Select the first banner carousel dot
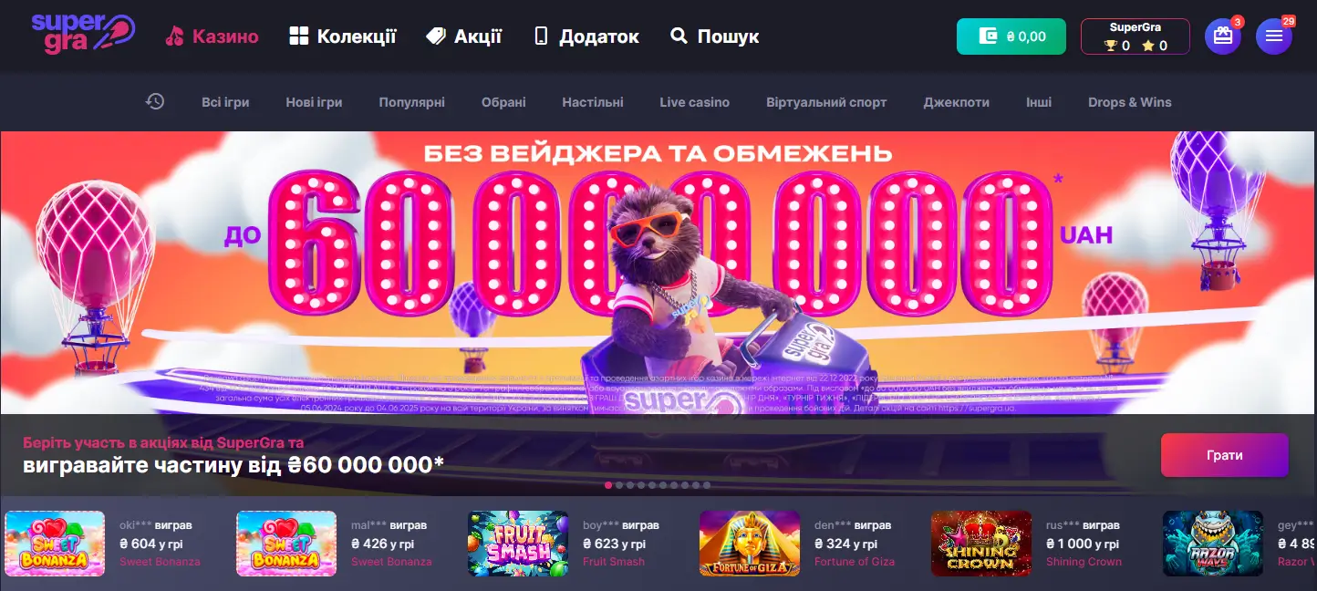Screen dimensions: 1317x591 (x=608, y=485)
